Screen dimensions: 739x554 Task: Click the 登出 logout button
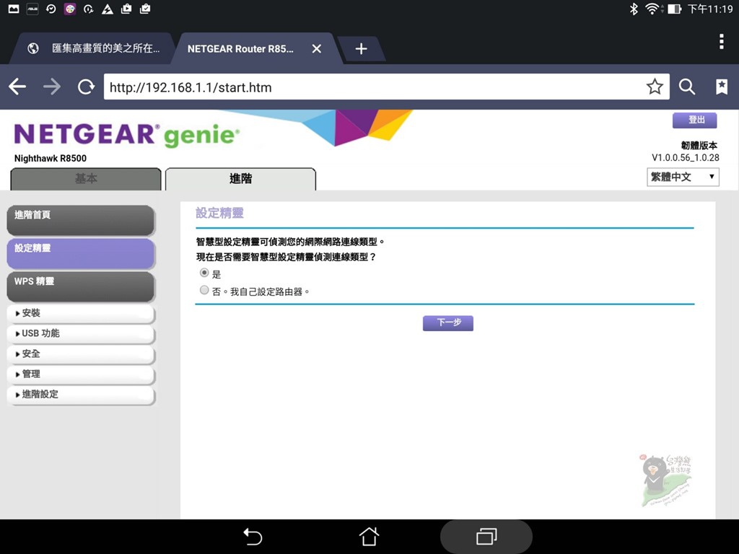(x=695, y=120)
